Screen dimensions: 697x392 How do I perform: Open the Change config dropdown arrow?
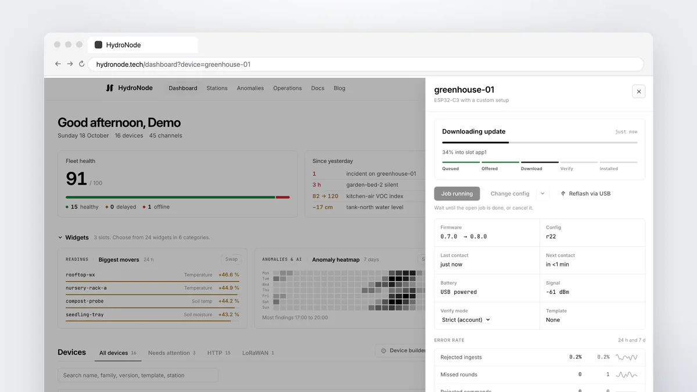pos(542,194)
